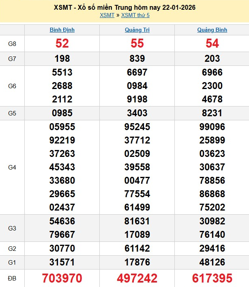The width and height of the screenshot is (249, 287).
Task: Click the G5 result 8231
Action: (212, 113)
